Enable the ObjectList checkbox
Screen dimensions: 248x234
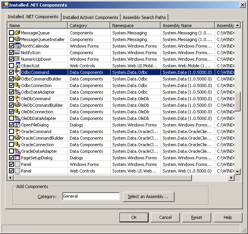[x=11, y=66]
